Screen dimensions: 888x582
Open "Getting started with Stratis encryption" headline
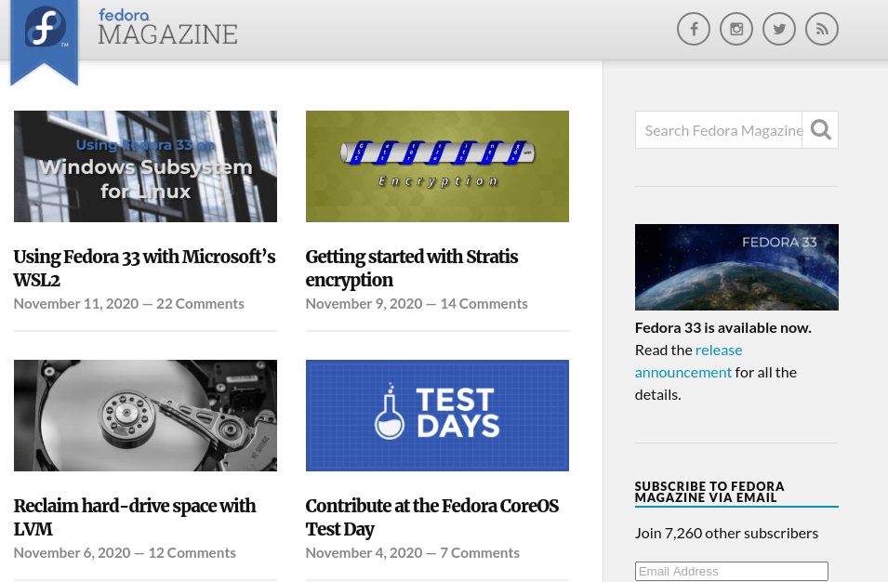412,268
